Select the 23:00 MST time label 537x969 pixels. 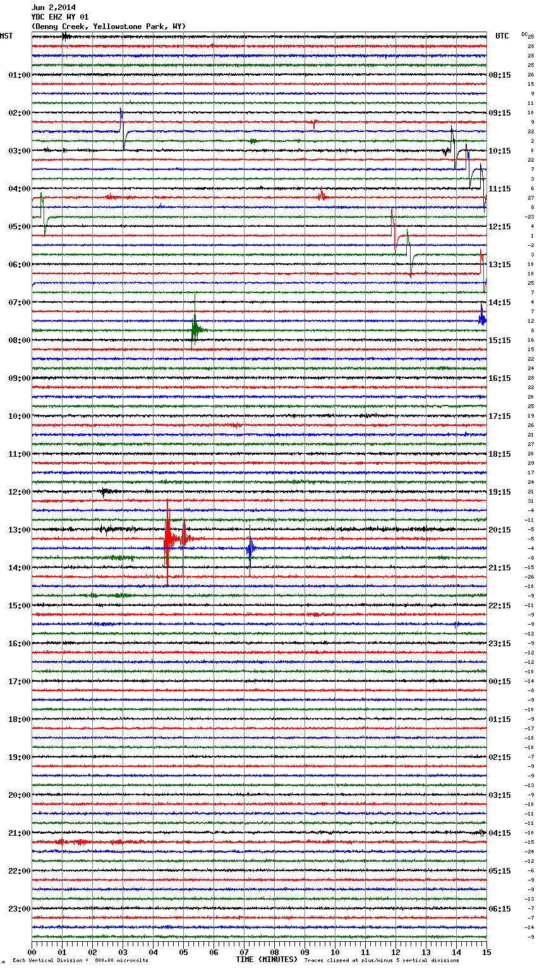click(19, 909)
